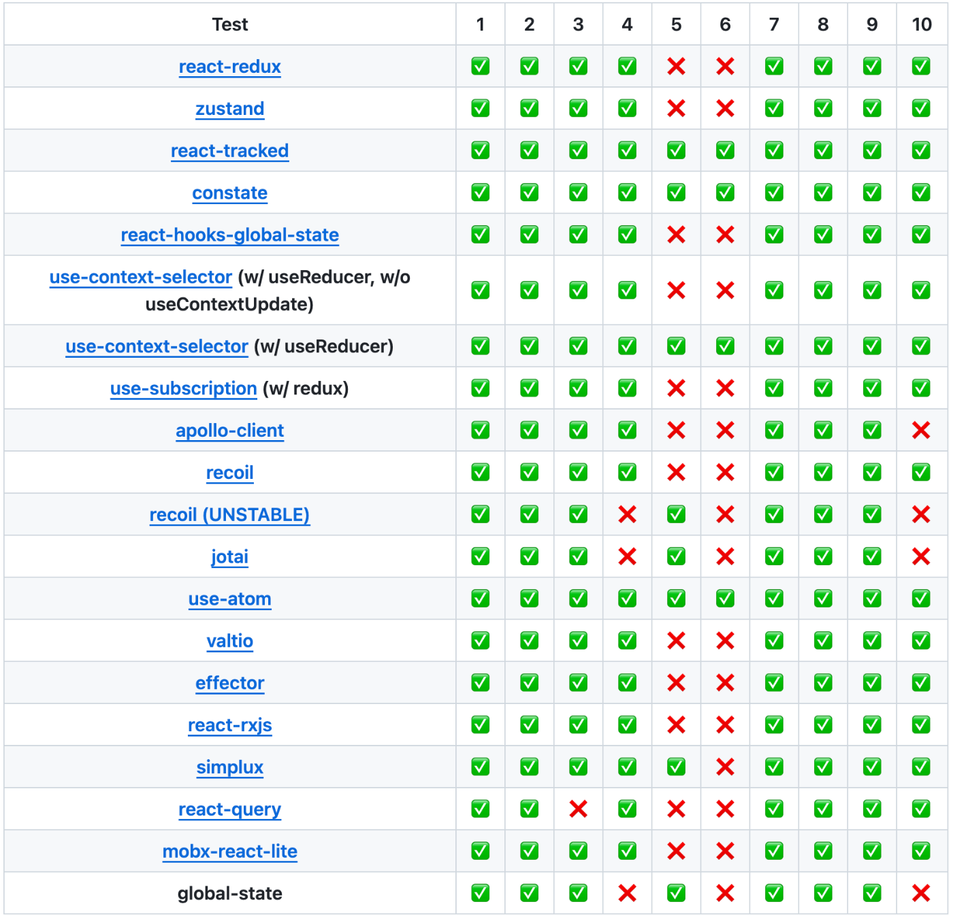
Task: Click the red cross for apollo-client test 10
Action: tap(921, 431)
